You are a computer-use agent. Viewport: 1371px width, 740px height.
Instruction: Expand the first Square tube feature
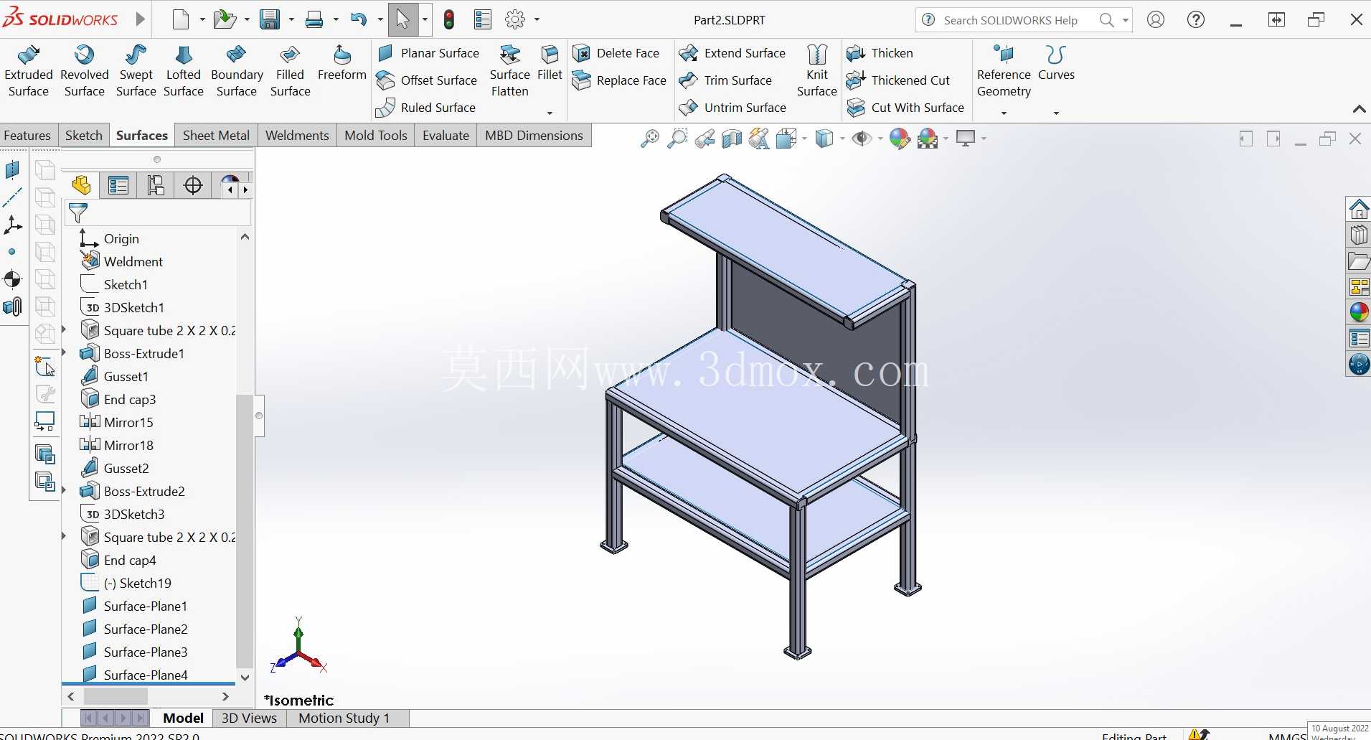tap(64, 330)
